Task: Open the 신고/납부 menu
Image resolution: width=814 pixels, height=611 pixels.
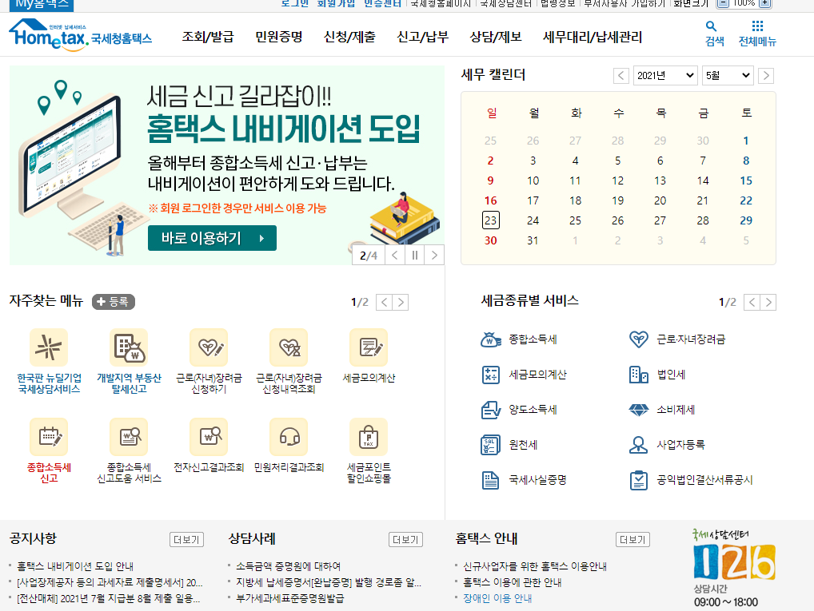Action: click(x=422, y=37)
